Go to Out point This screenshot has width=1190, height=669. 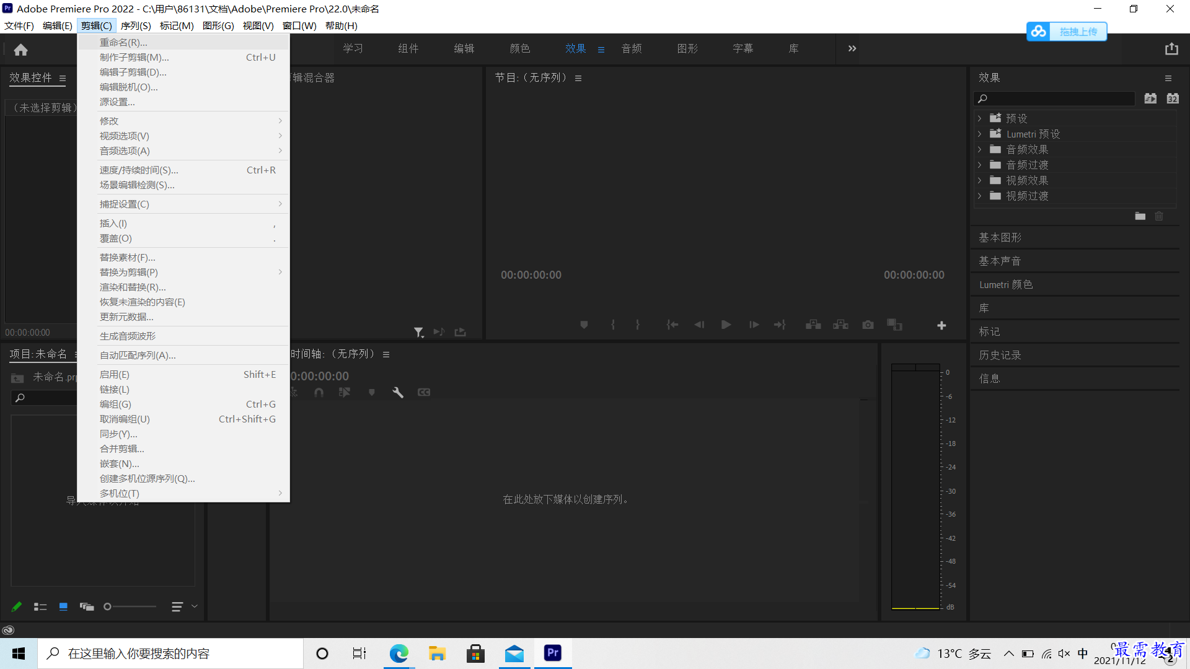click(x=780, y=325)
